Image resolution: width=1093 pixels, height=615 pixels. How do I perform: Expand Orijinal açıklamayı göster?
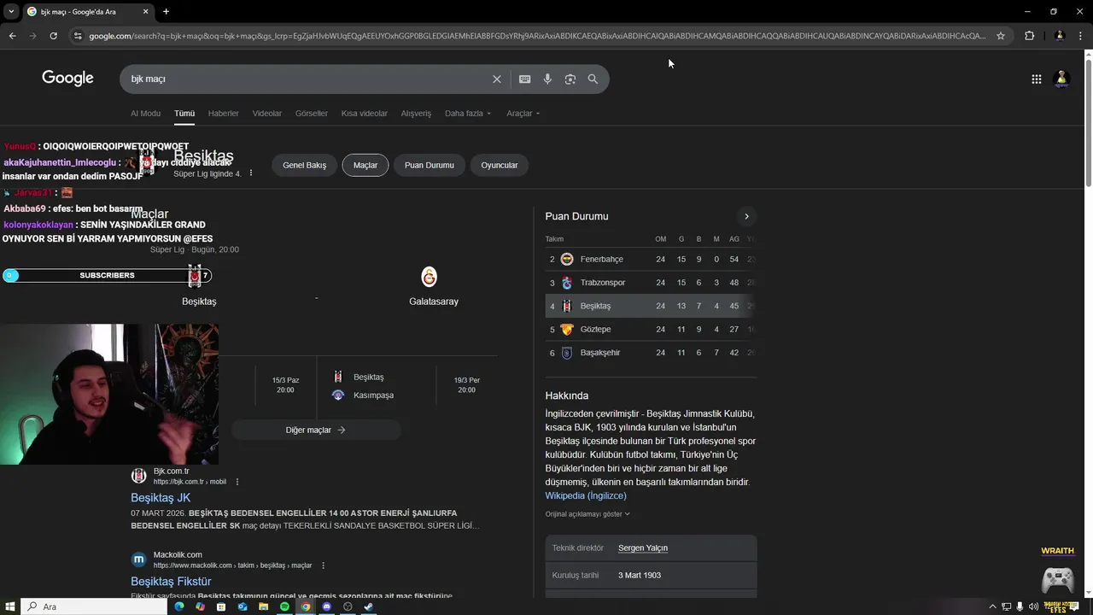(x=587, y=514)
